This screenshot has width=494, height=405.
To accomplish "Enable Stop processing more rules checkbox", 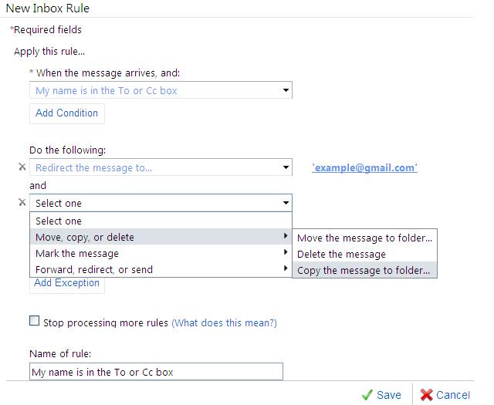I will pyautogui.click(x=34, y=322).
